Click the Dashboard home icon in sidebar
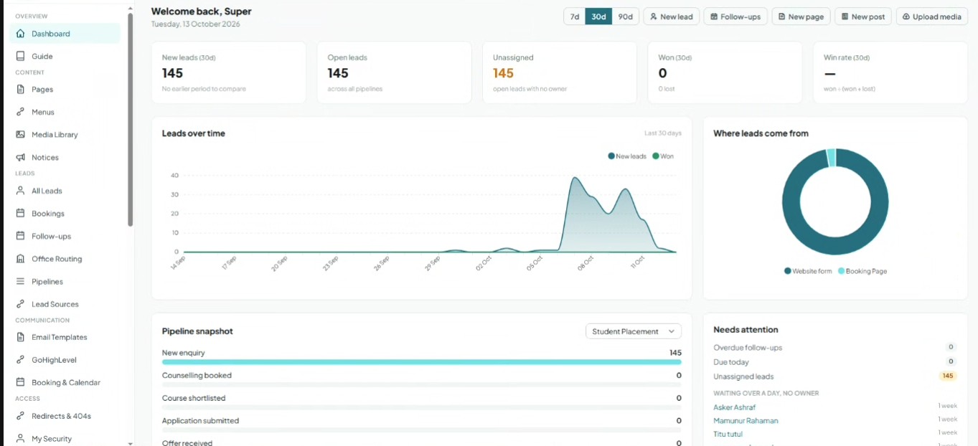 [x=20, y=34]
